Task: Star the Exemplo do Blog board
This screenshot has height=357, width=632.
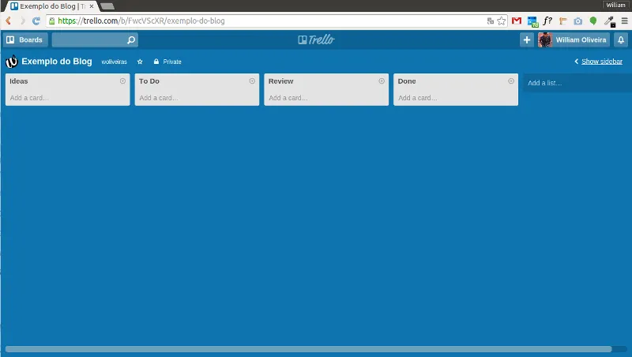Action: 140,62
